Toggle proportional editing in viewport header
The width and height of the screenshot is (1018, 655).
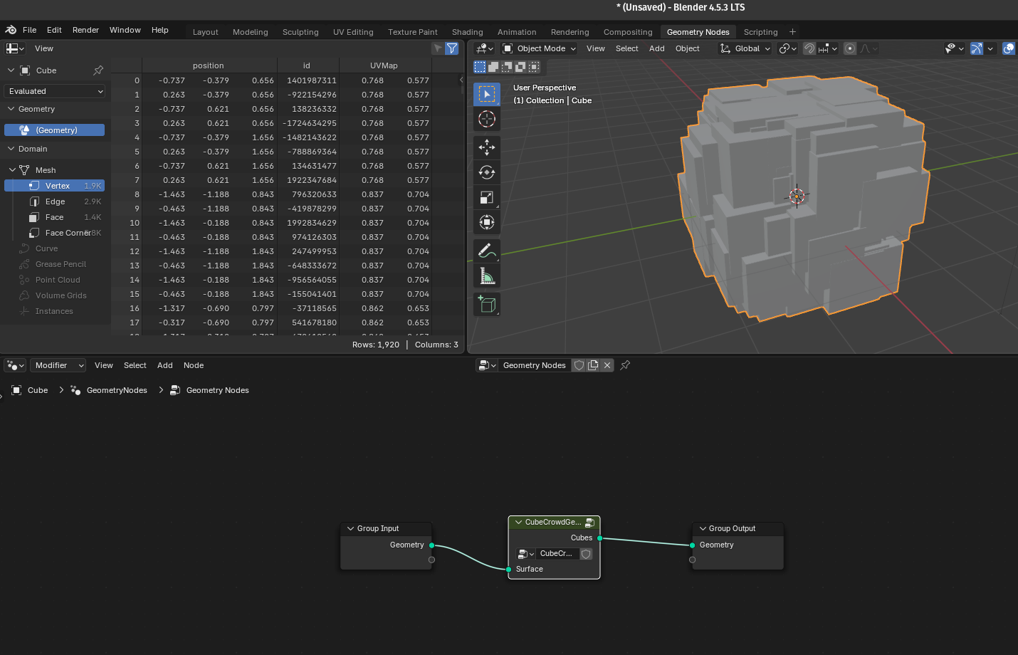(850, 48)
